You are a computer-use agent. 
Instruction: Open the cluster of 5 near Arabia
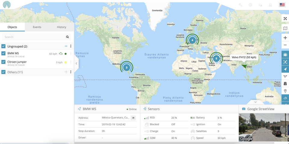pyautogui.click(x=216, y=58)
